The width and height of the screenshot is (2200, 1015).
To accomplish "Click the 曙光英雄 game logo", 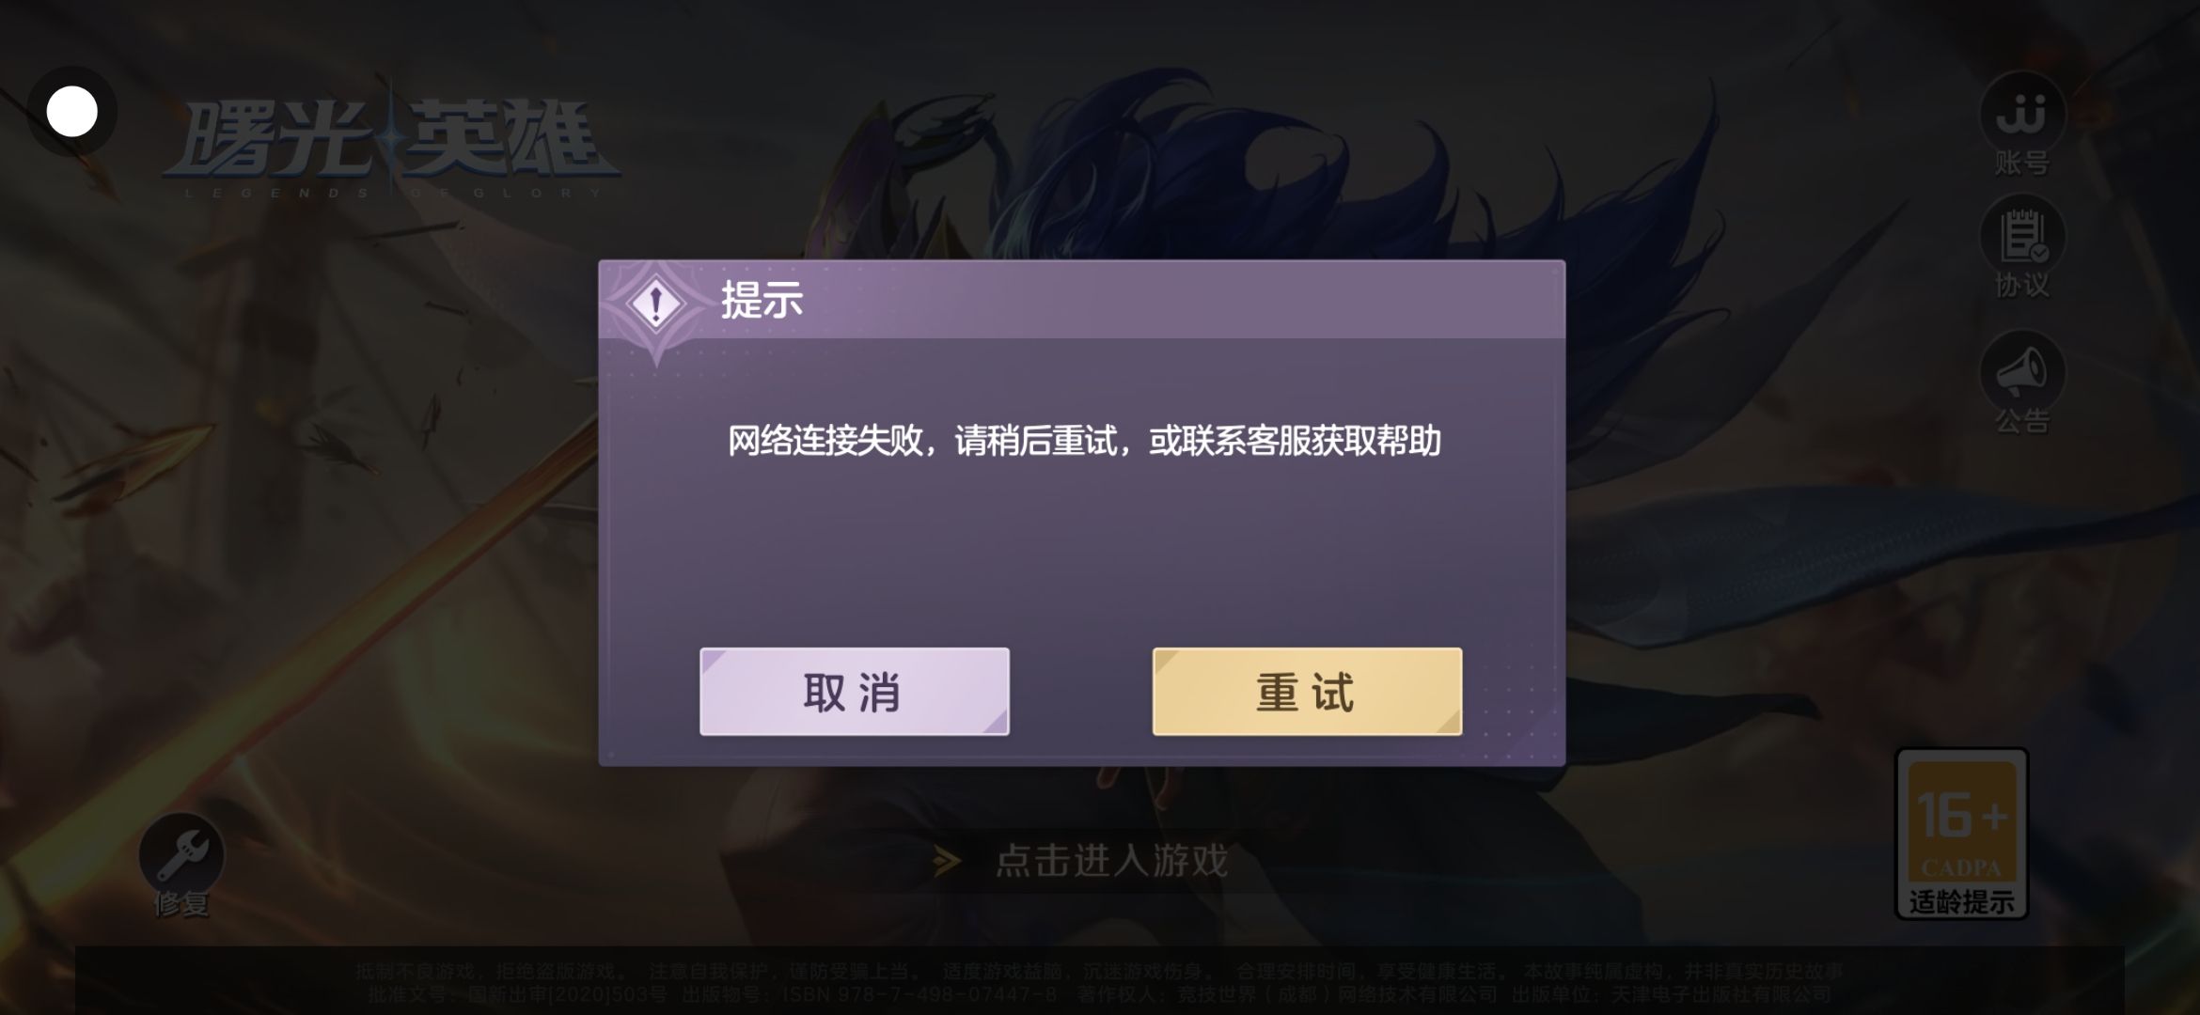I will click(392, 144).
